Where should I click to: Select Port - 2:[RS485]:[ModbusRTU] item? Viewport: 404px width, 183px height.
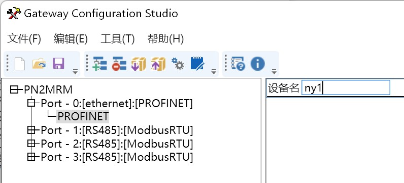[x=117, y=144]
